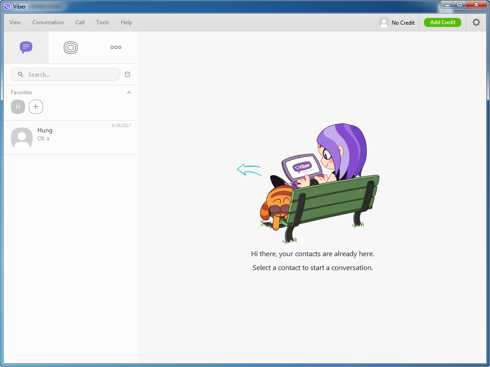The height and width of the screenshot is (367, 490).
Task: Open the Help menu
Action: pyautogui.click(x=126, y=22)
